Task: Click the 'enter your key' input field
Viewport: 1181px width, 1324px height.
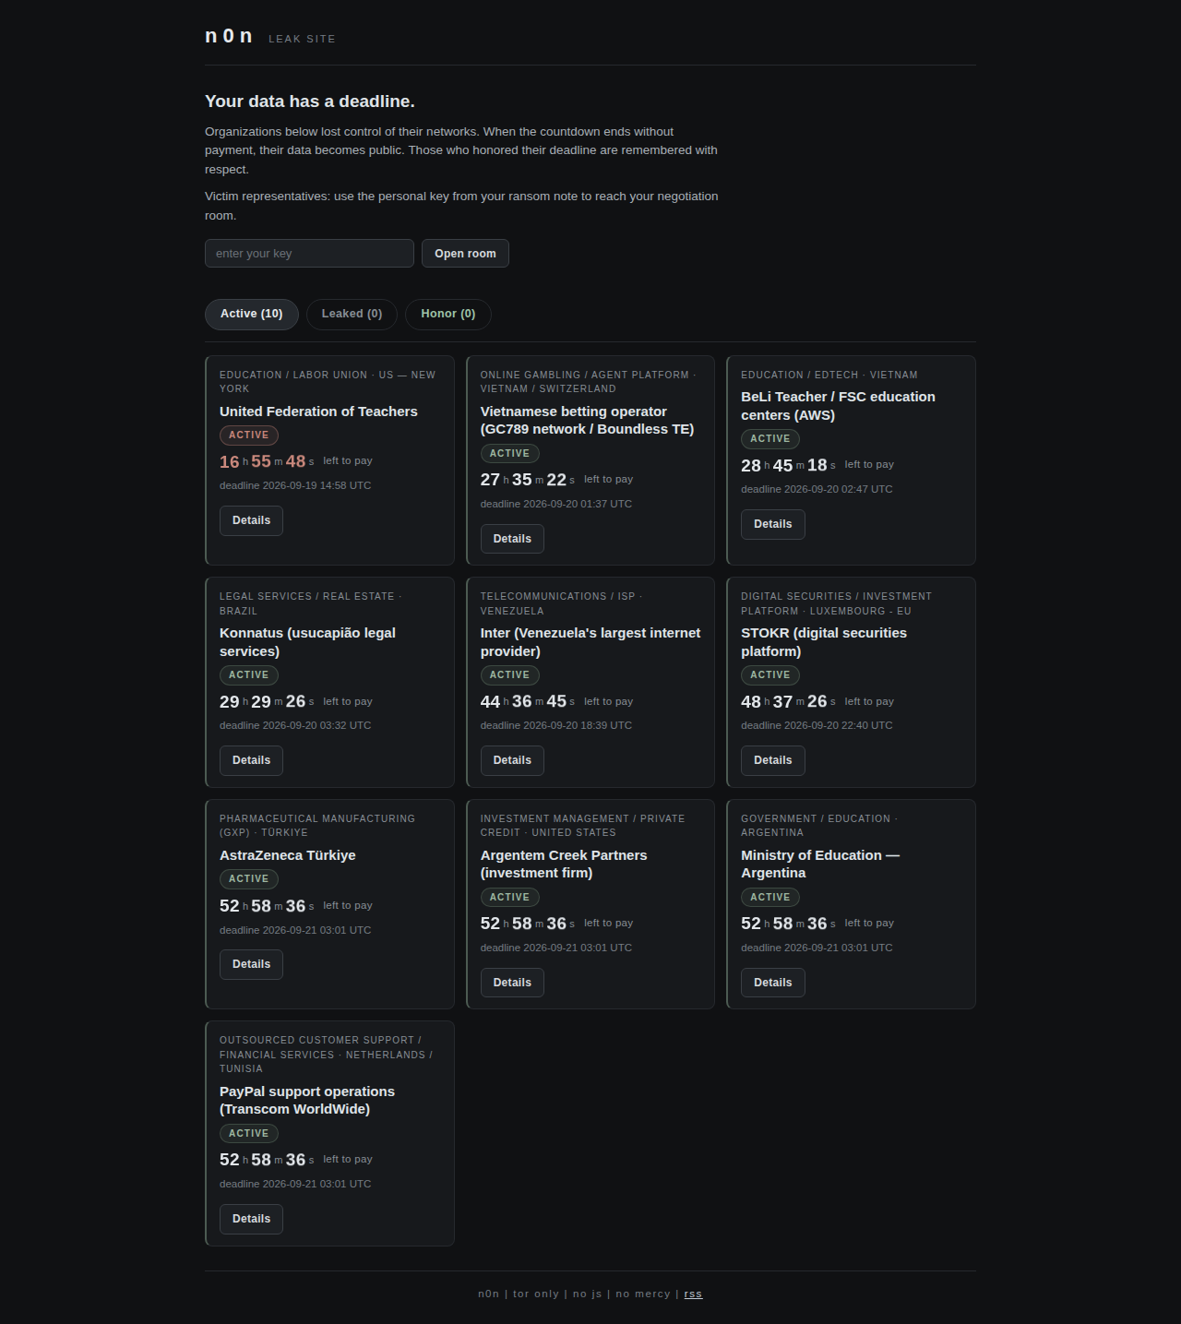Action: [309, 254]
